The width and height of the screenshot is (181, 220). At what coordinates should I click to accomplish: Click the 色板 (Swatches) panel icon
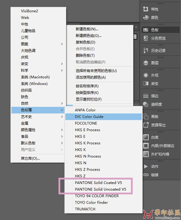pos(146,30)
